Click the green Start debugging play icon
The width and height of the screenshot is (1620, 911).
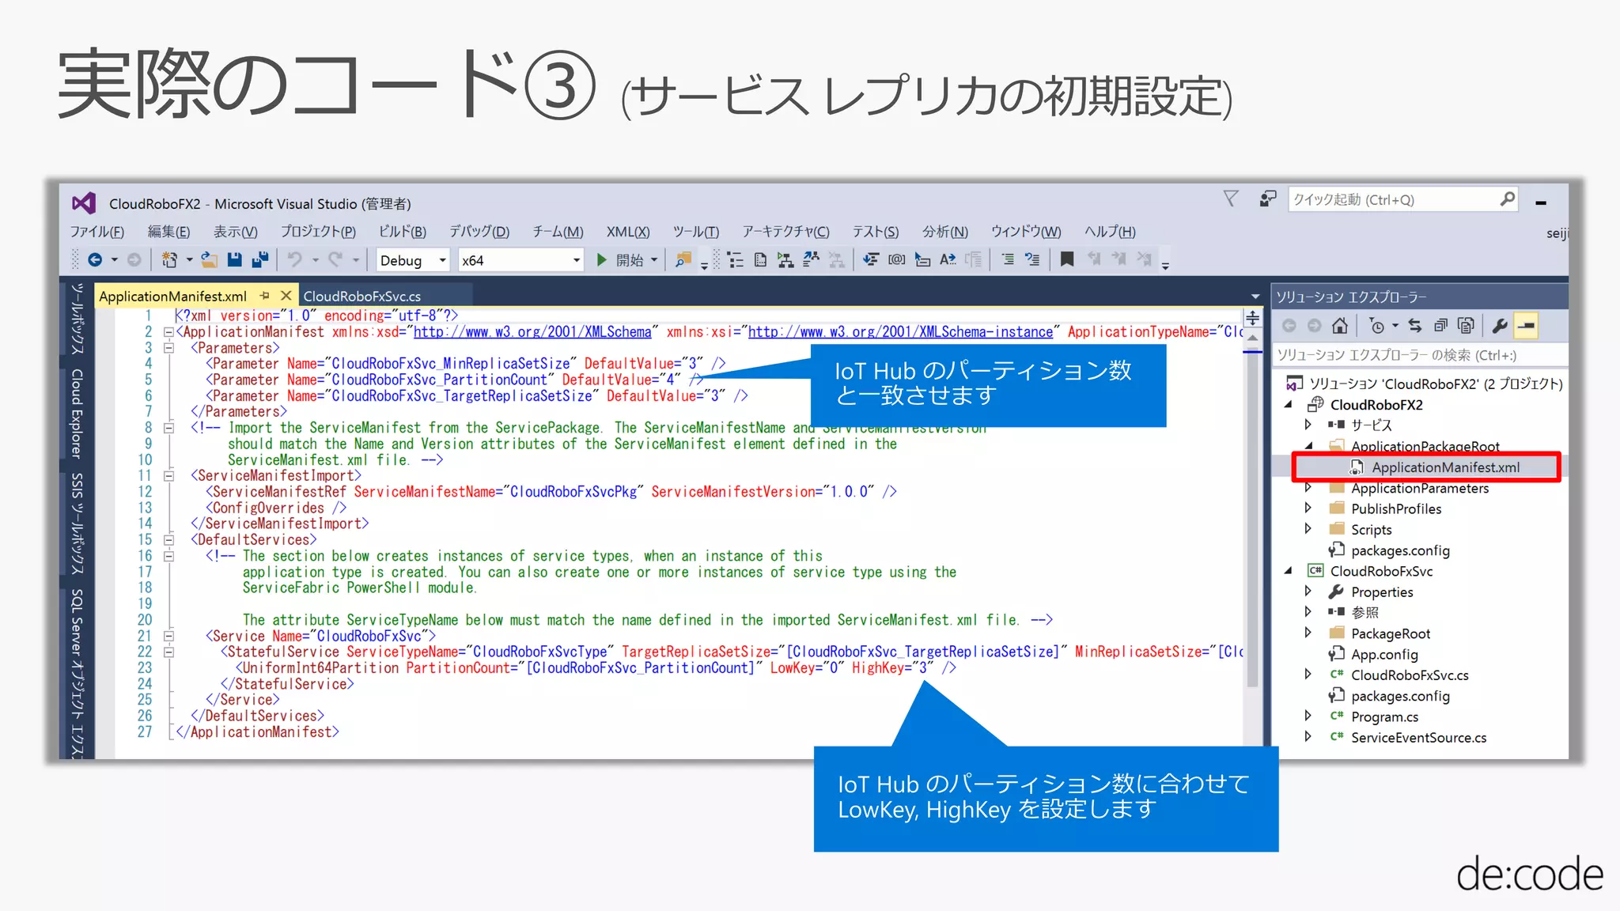click(x=602, y=259)
